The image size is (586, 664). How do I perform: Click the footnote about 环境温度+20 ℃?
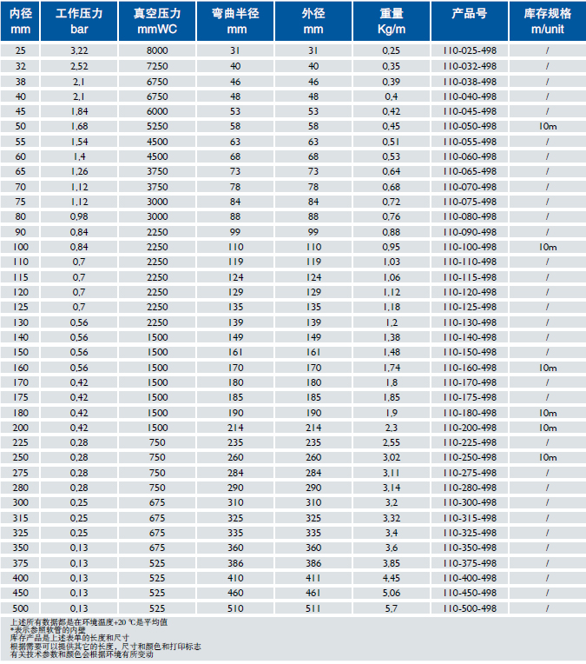pos(94,622)
